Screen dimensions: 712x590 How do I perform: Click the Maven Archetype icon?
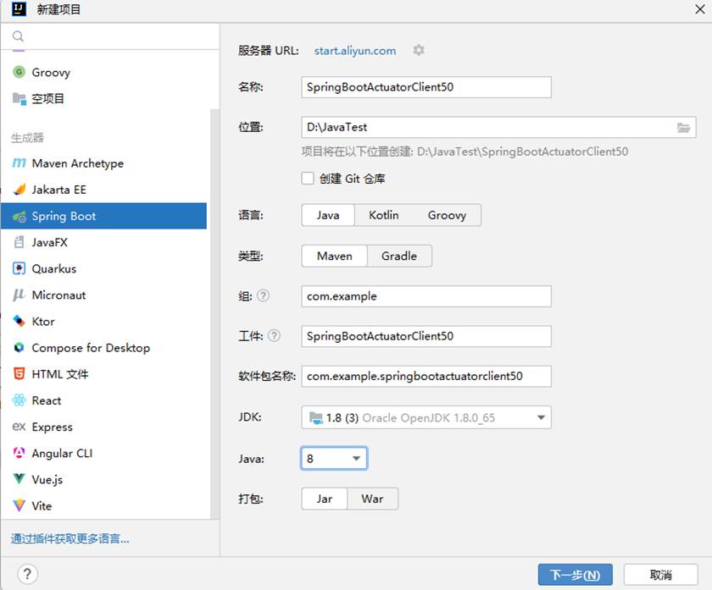point(19,163)
